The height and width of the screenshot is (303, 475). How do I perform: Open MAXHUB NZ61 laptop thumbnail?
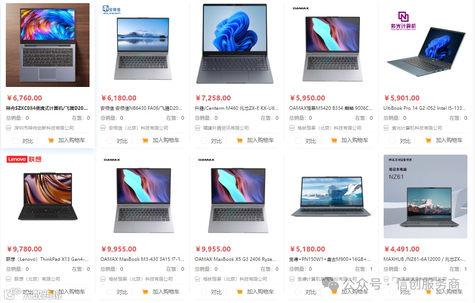tap(425, 196)
